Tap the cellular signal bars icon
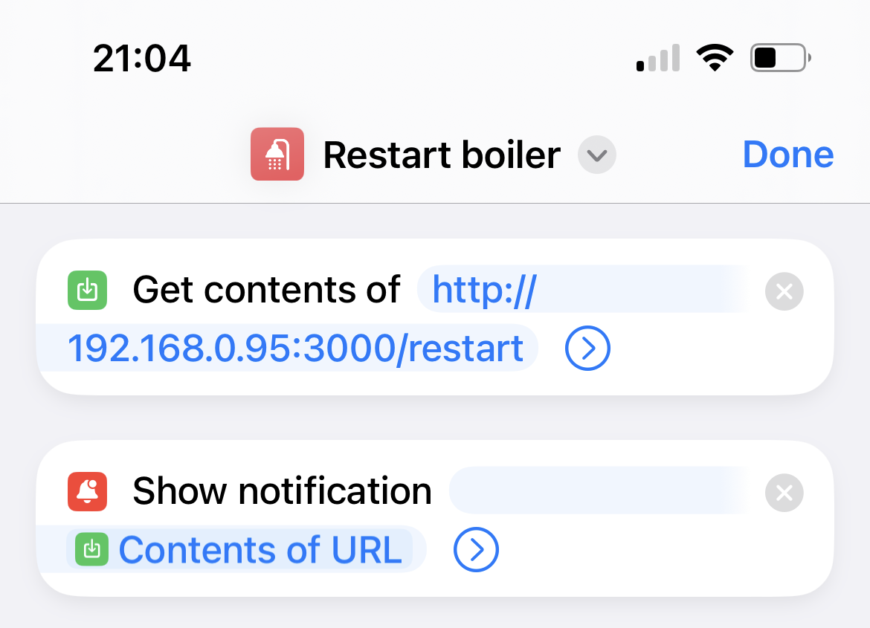The height and width of the screenshot is (628, 870). [x=658, y=58]
